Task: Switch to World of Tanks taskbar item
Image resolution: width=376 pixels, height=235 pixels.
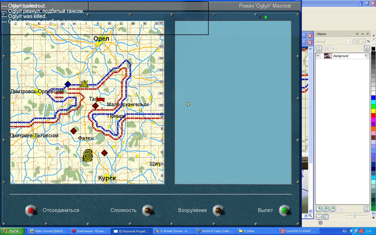Action: 215,231
